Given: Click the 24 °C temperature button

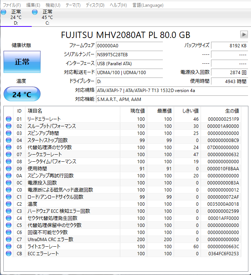Looking at the screenshot, I should [22, 95].
